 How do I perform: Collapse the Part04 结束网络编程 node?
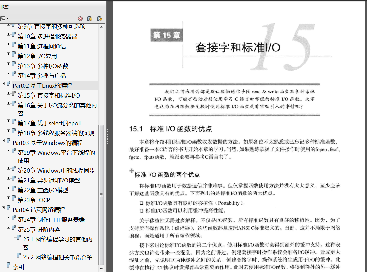pyautogui.click(x=3, y=207)
